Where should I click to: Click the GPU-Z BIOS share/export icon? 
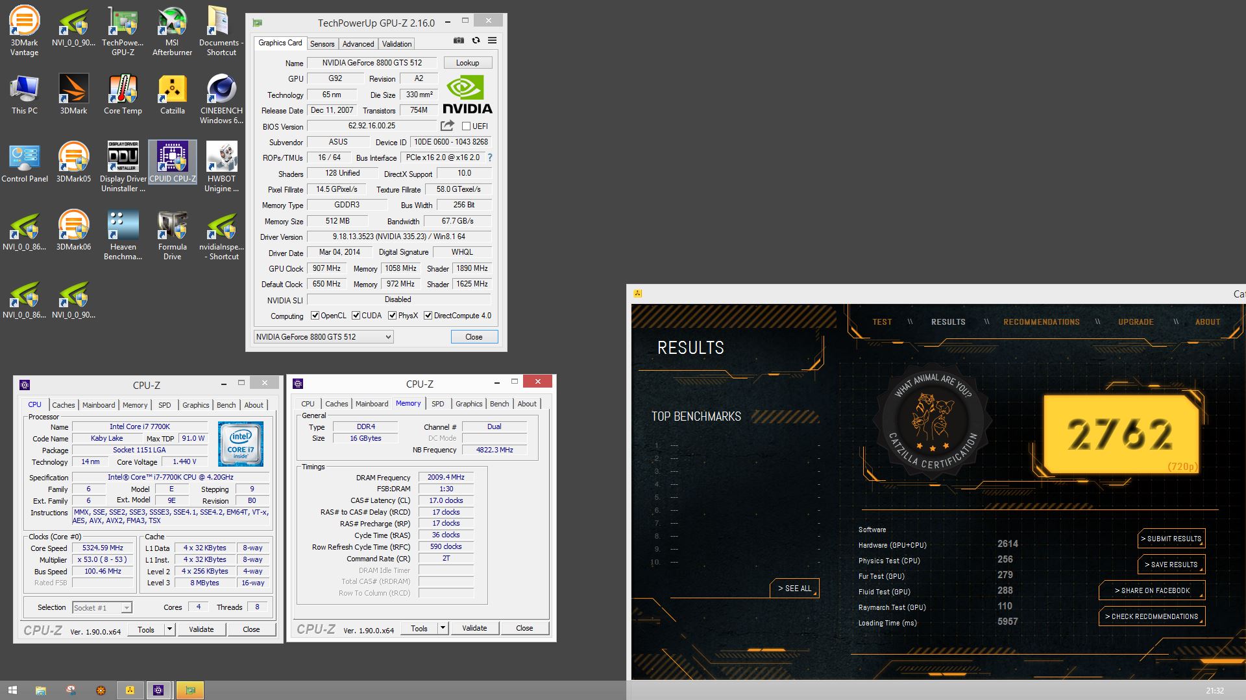click(448, 126)
